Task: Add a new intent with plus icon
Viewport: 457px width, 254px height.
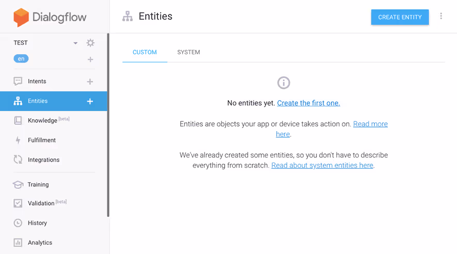Action: 90,82
